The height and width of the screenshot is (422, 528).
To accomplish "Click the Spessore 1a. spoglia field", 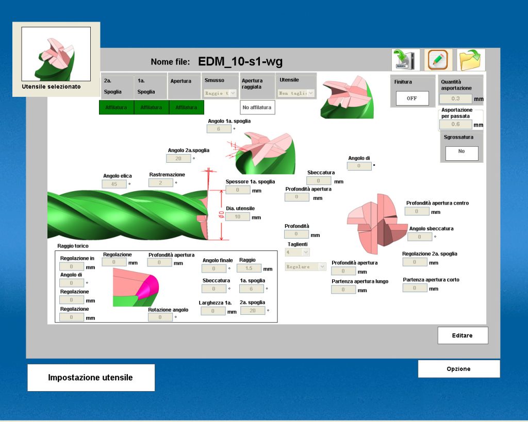I will [238, 190].
